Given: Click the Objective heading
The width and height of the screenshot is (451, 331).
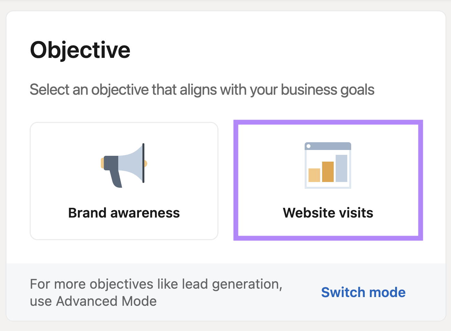Looking at the screenshot, I should tap(80, 49).
